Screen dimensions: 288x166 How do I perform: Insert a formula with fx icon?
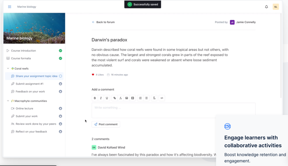point(121,98)
